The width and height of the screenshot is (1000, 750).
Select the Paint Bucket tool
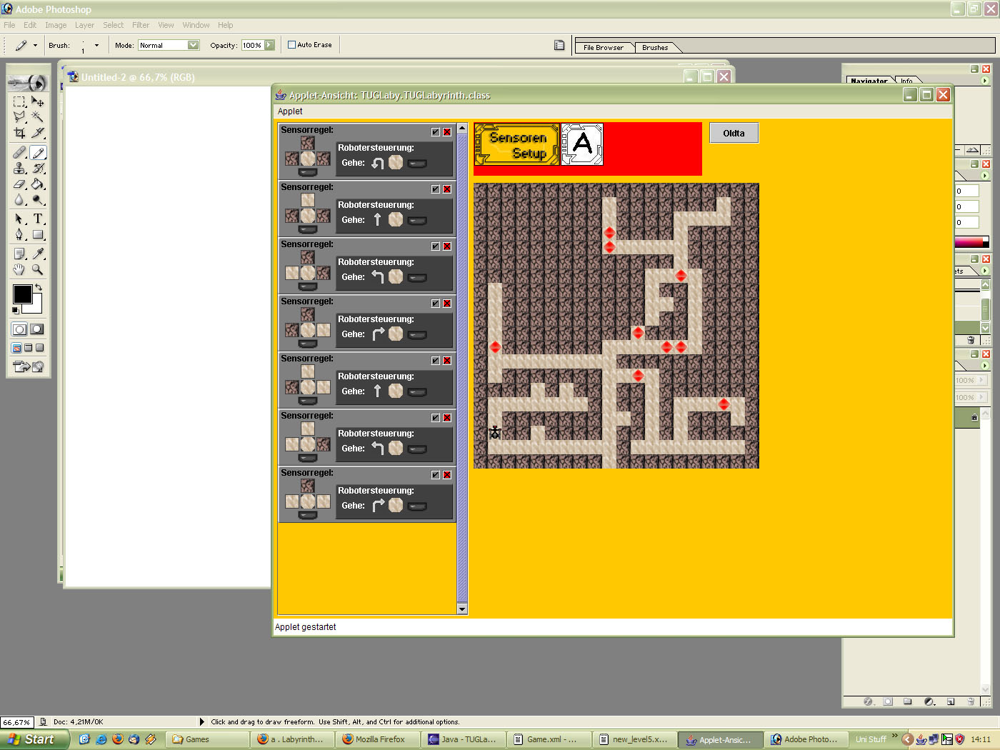(x=38, y=184)
